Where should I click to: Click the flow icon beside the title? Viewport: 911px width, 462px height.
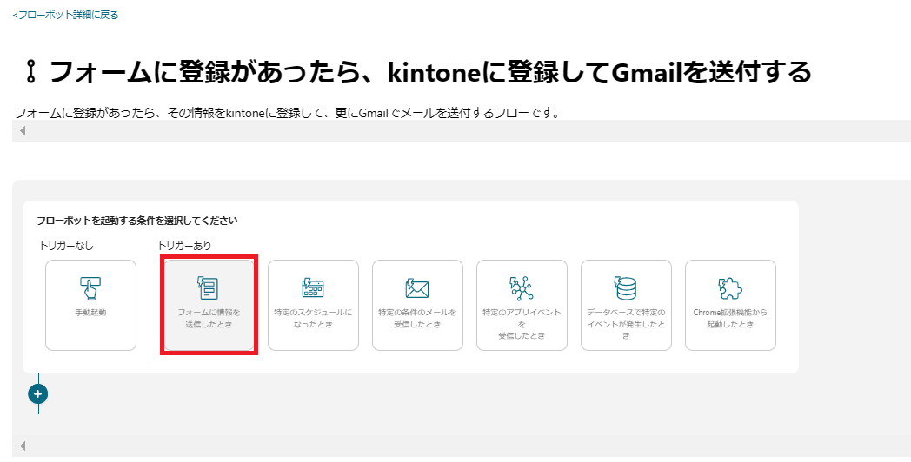tap(30, 73)
